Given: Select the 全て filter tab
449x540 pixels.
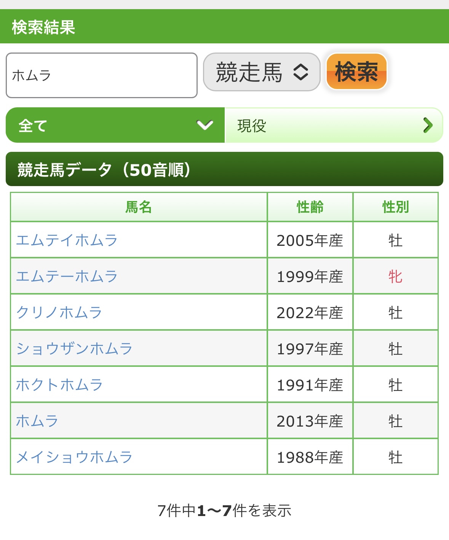Looking at the screenshot, I should (115, 125).
